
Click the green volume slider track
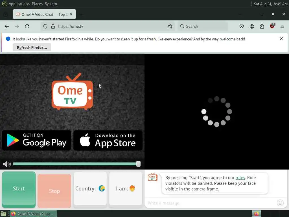[x=75, y=164]
